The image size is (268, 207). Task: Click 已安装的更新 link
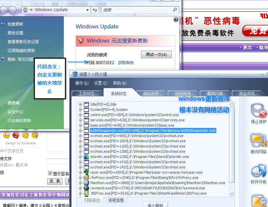[19, 121]
